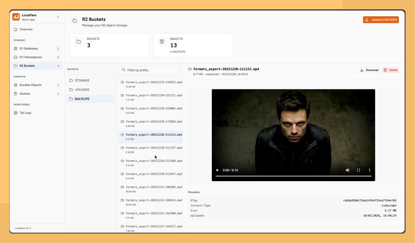Select the UPLOADS bucket

(90, 90)
